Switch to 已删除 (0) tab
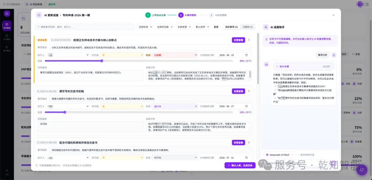 (x=248, y=27)
